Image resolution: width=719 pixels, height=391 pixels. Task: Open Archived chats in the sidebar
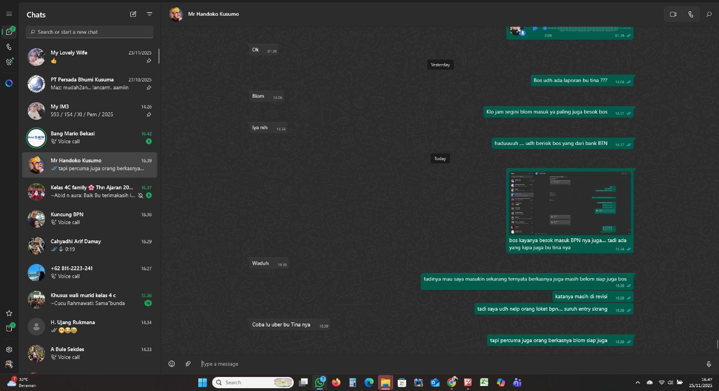click(x=9, y=328)
